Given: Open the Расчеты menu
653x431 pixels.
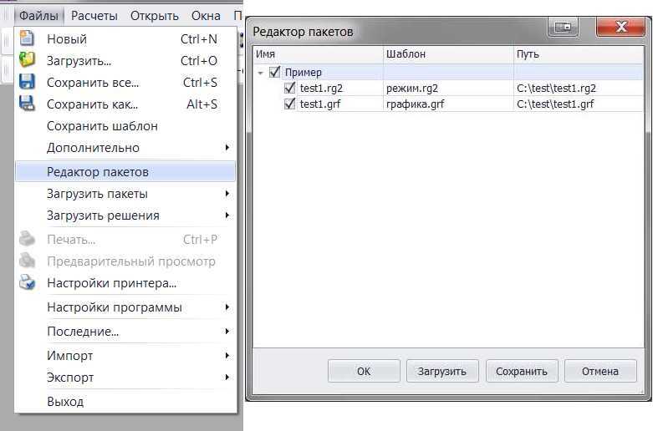Looking at the screenshot, I should (94, 16).
